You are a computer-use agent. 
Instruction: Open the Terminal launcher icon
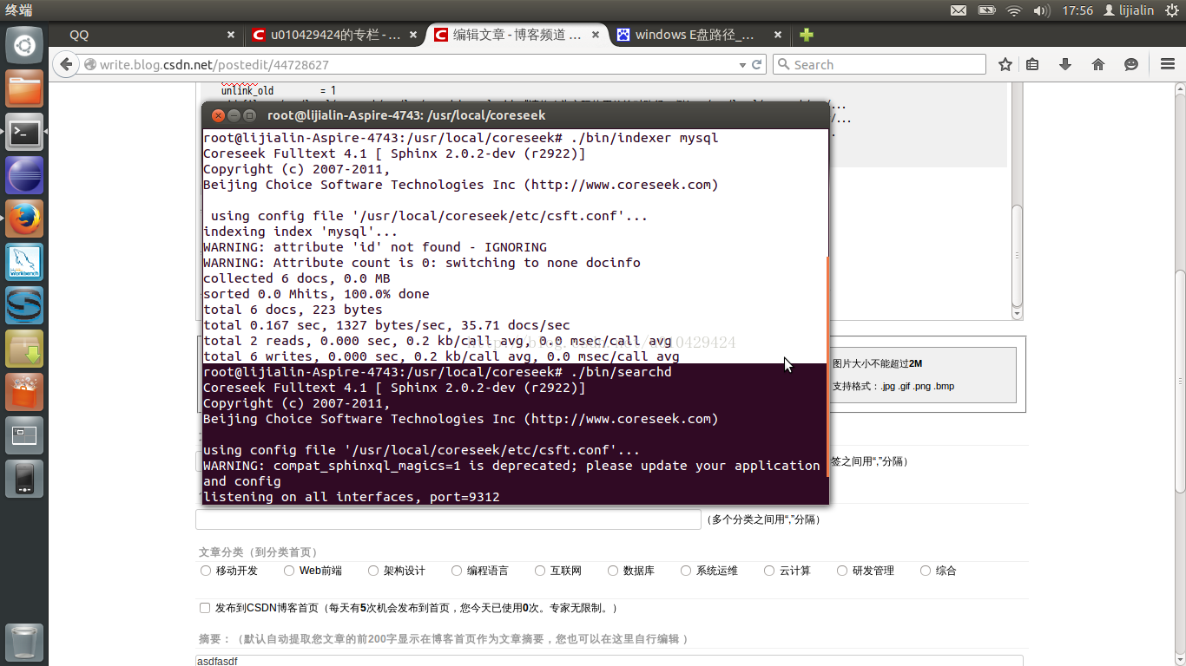point(24,132)
